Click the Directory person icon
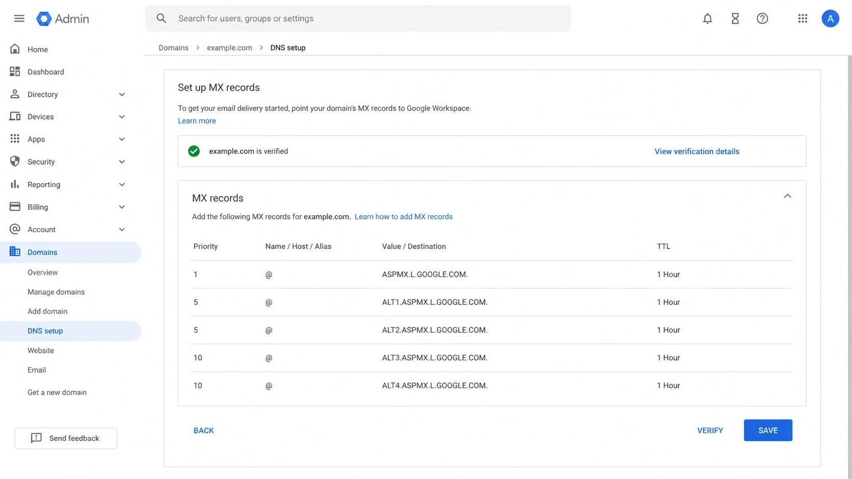852x479 pixels. [x=15, y=94]
